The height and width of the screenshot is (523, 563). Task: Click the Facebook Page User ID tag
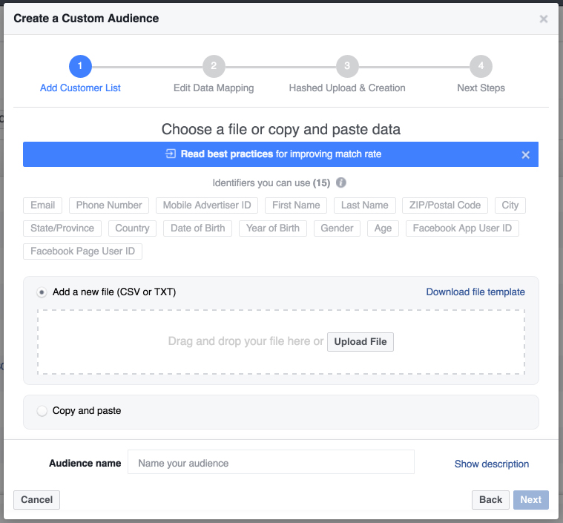(x=82, y=251)
